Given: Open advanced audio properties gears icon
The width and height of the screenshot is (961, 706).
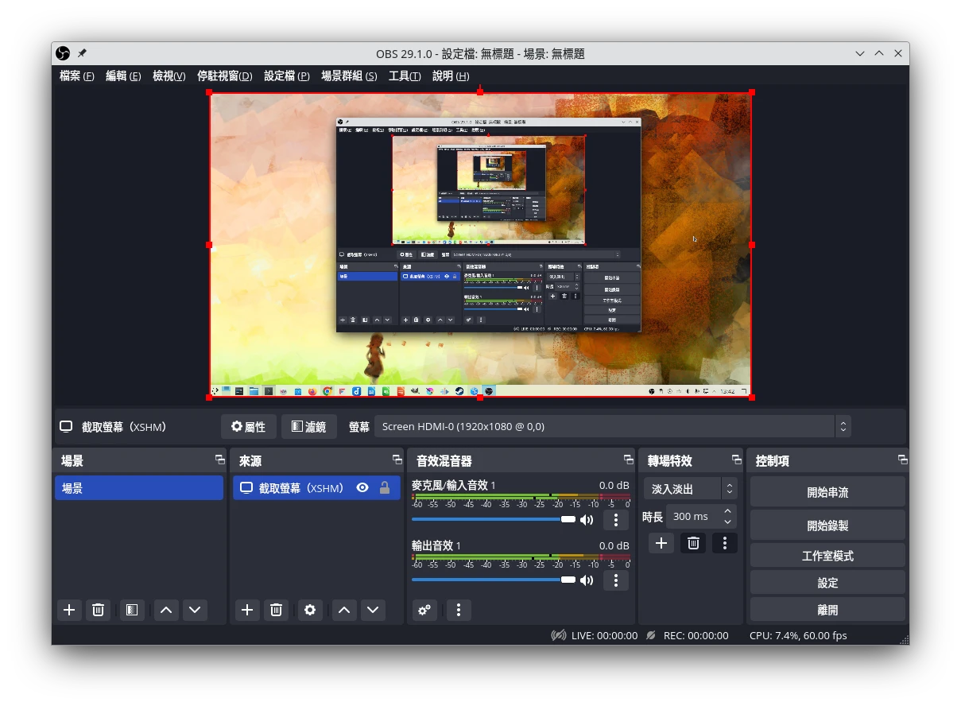Looking at the screenshot, I should point(424,610).
